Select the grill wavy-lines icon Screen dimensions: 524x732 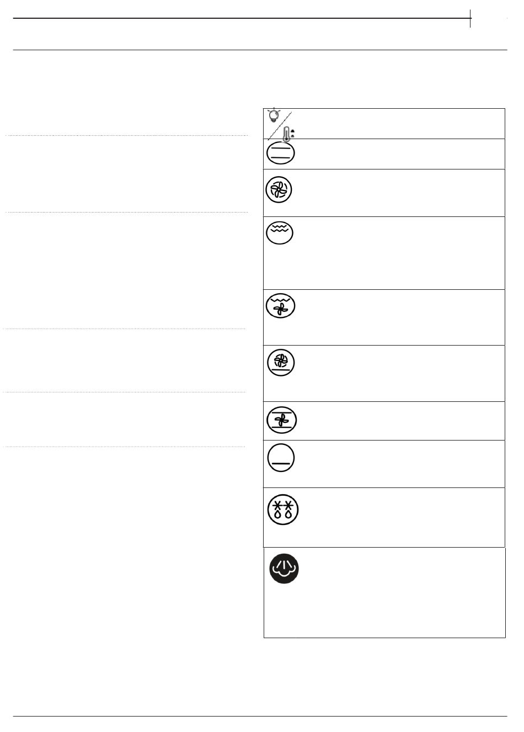pyautogui.click(x=280, y=232)
